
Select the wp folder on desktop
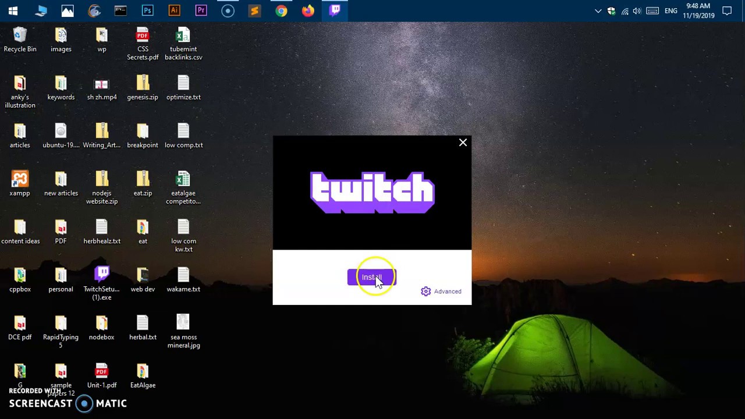click(102, 40)
